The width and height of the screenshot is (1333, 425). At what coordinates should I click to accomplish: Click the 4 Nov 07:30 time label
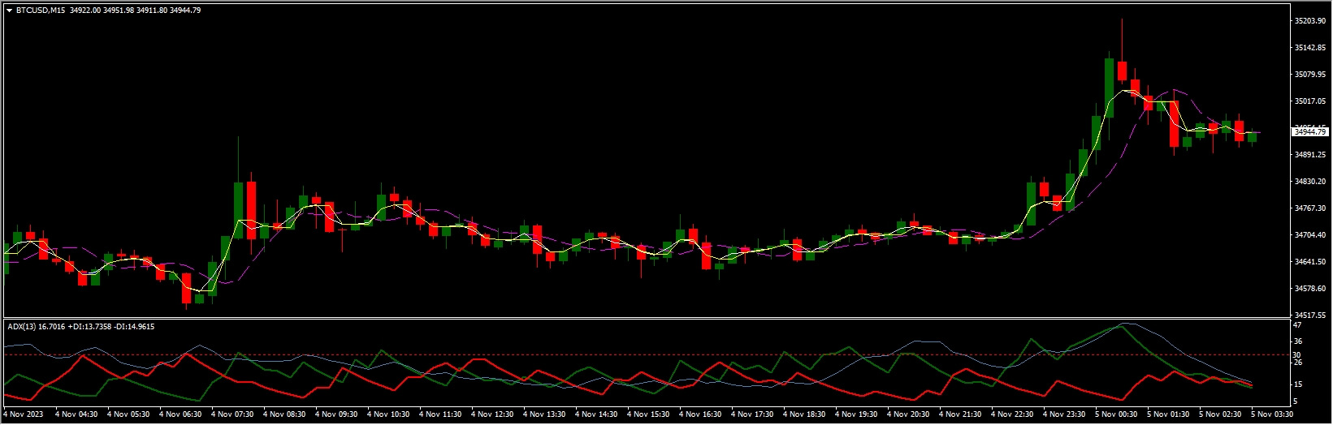[232, 414]
